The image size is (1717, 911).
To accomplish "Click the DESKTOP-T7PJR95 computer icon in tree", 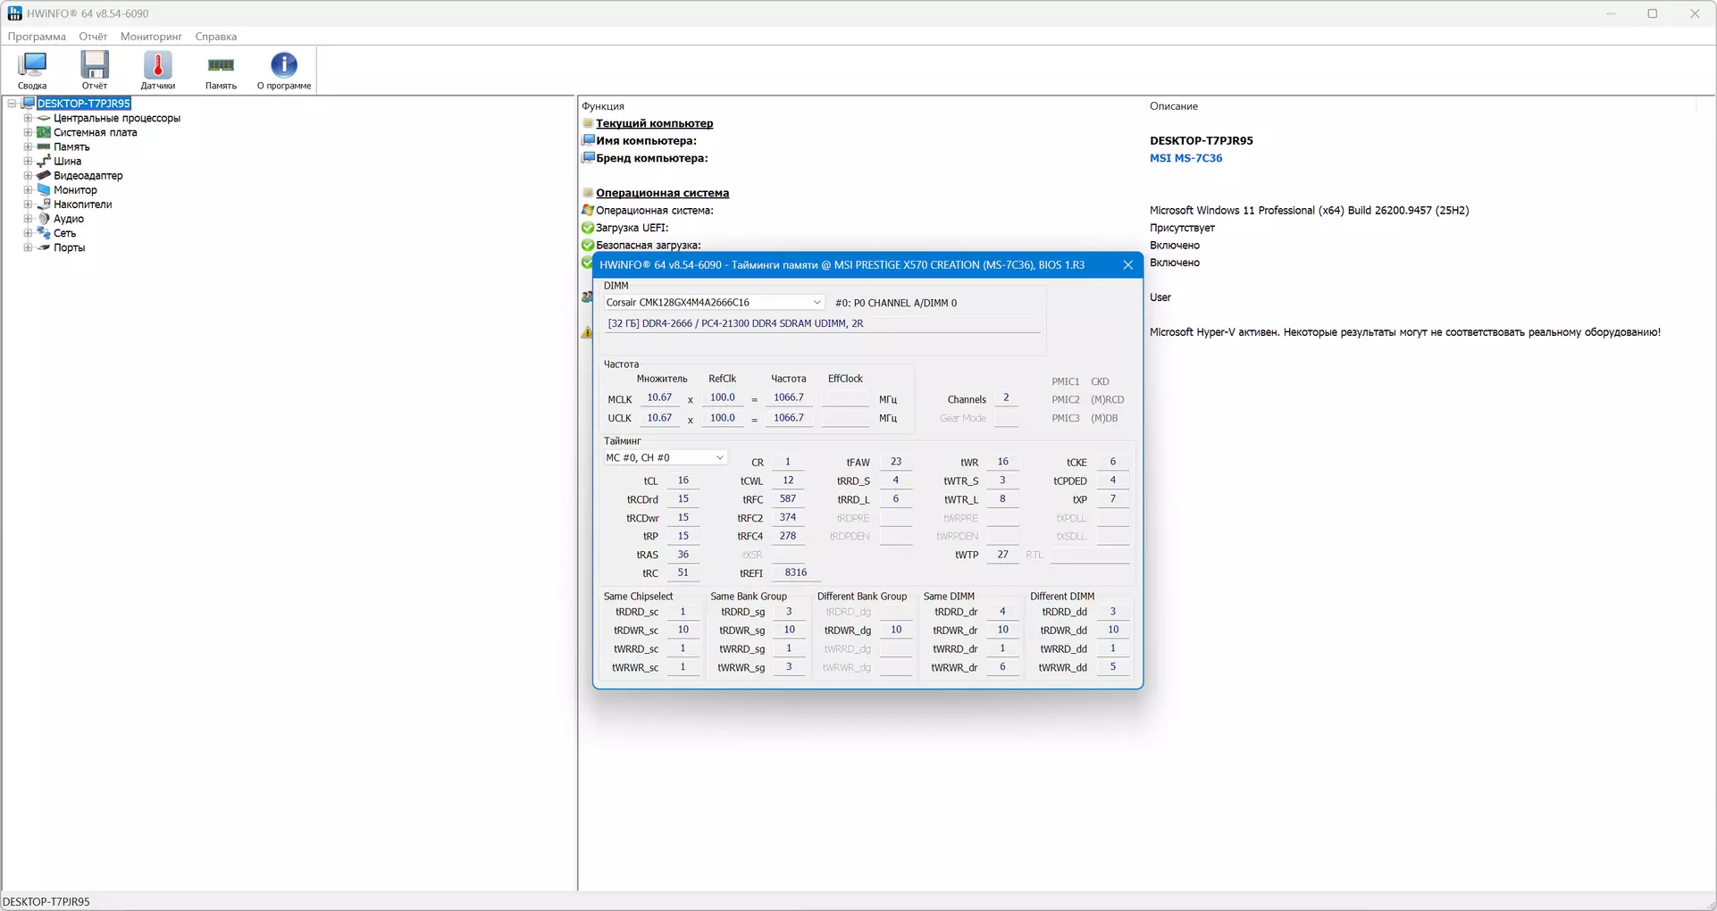I will coord(28,104).
